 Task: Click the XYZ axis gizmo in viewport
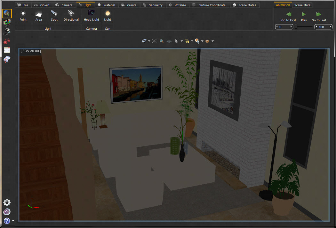(34, 204)
